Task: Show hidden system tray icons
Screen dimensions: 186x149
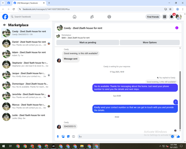Action: click(160, 146)
